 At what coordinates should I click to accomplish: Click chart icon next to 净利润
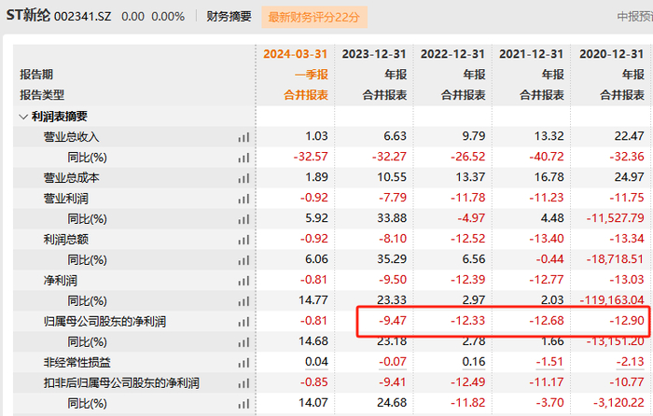(x=244, y=281)
